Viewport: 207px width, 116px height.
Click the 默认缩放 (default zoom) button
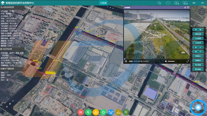coord(198,69)
